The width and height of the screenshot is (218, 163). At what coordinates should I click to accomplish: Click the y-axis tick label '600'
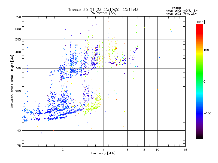pyautogui.click(x=18, y=29)
